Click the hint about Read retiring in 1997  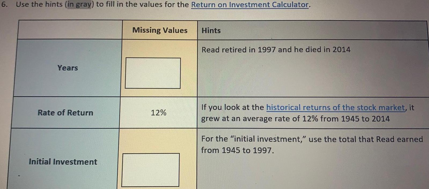[x=276, y=50]
